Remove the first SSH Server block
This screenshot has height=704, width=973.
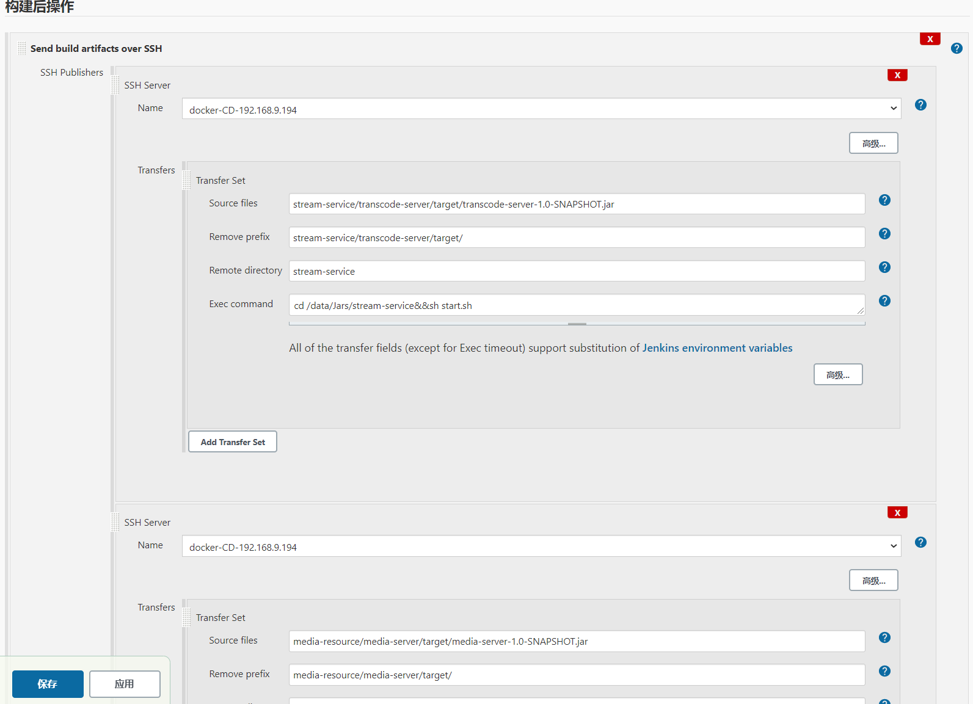point(897,75)
